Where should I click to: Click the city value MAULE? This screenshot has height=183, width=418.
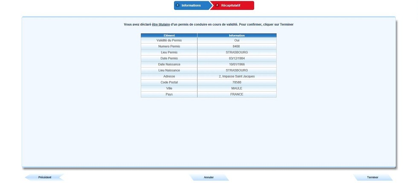(237, 88)
